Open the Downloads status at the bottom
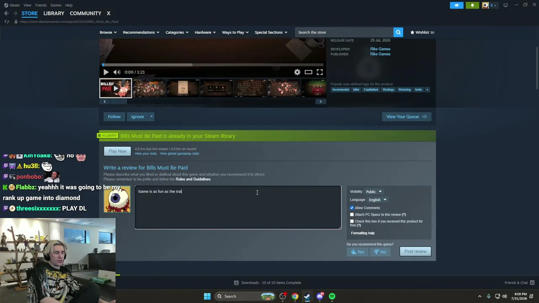 click(x=268, y=283)
